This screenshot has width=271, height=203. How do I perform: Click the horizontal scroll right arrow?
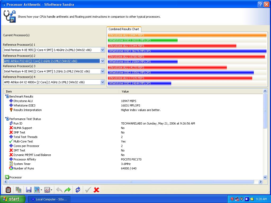click(260, 182)
